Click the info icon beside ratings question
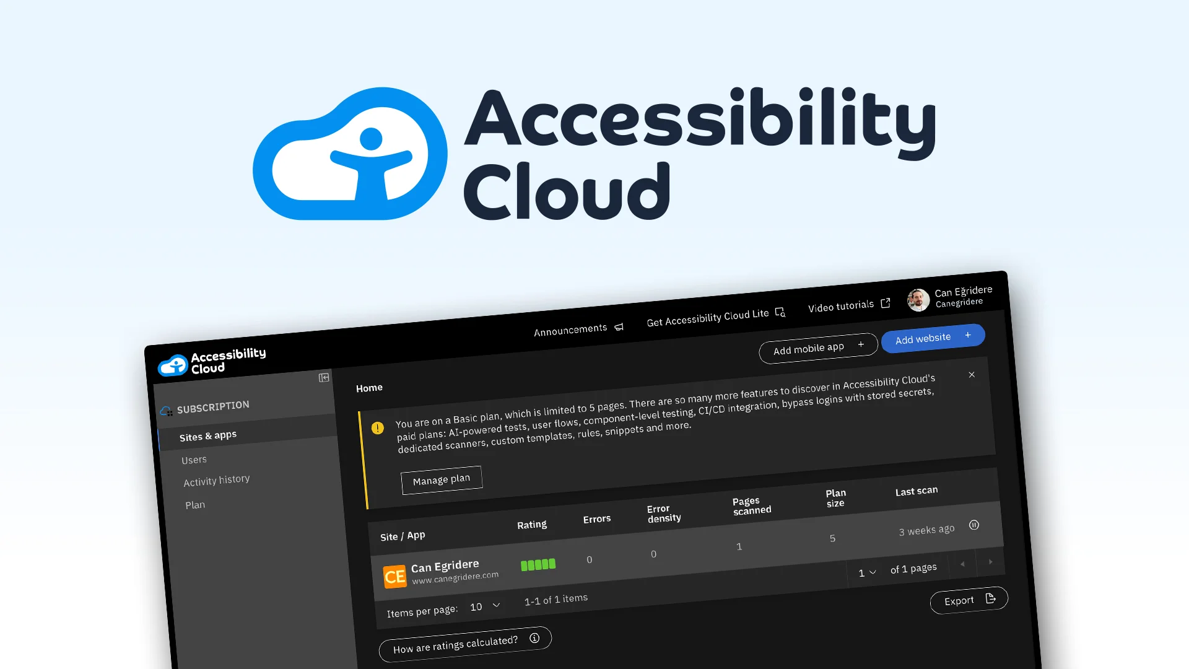The image size is (1189, 669). click(534, 638)
